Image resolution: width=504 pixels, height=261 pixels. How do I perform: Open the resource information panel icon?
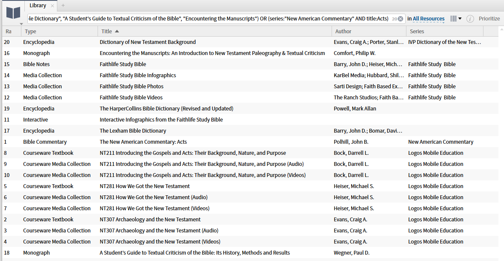tap(470, 19)
